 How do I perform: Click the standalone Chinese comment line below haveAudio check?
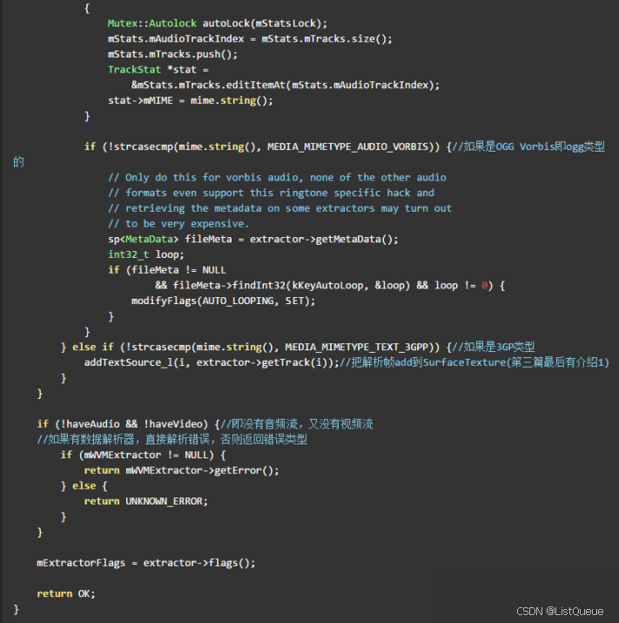pyautogui.click(x=172, y=439)
